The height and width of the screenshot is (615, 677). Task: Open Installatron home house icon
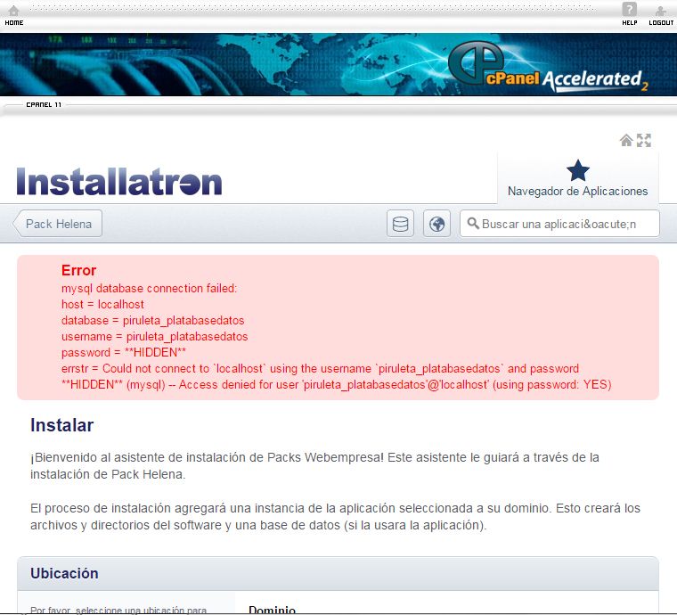pos(626,140)
